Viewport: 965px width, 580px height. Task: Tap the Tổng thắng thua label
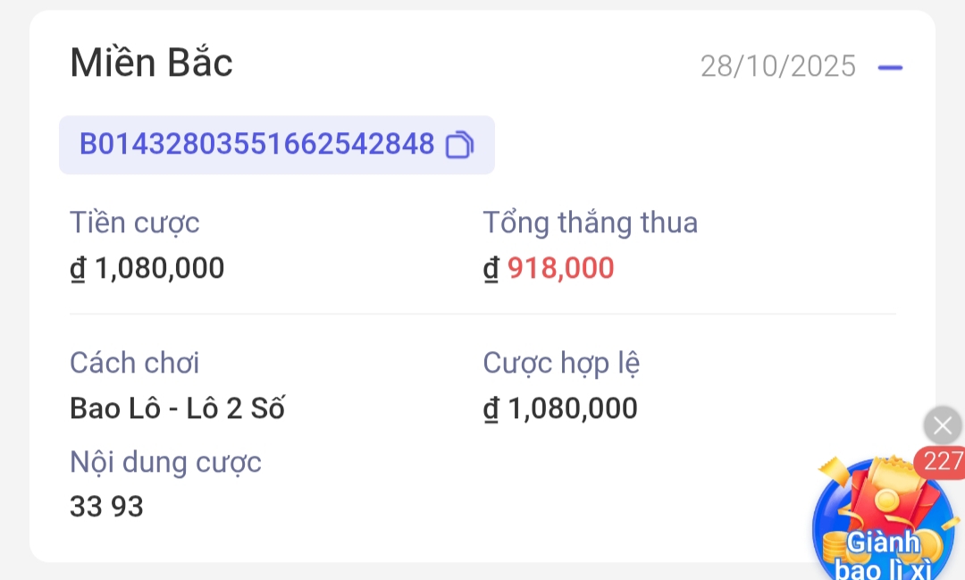(590, 223)
